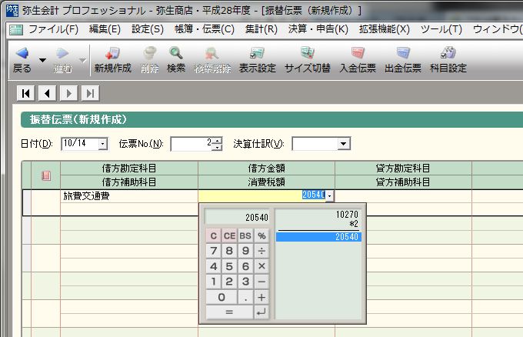Click the calculator × multiply button
The width and height of the screenshot is (523, 337).
coord(261,266)
